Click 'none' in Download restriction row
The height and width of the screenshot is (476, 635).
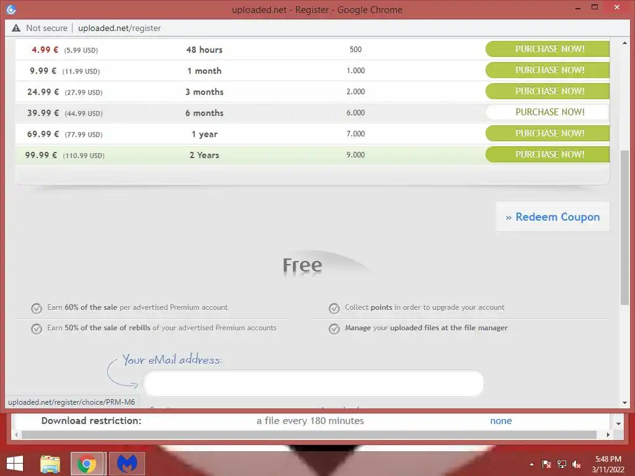pyautogui.click(x=501, y=421)
